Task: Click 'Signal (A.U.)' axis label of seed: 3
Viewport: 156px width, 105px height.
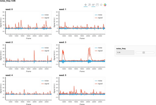Action: 54,55
